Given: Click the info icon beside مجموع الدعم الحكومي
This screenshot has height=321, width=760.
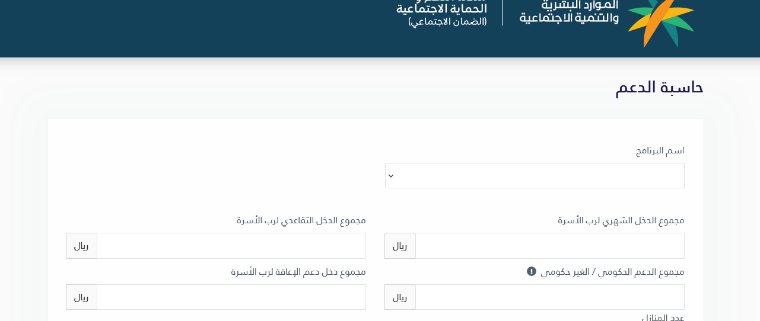Looking at the screenshot, I should [532, 271].
